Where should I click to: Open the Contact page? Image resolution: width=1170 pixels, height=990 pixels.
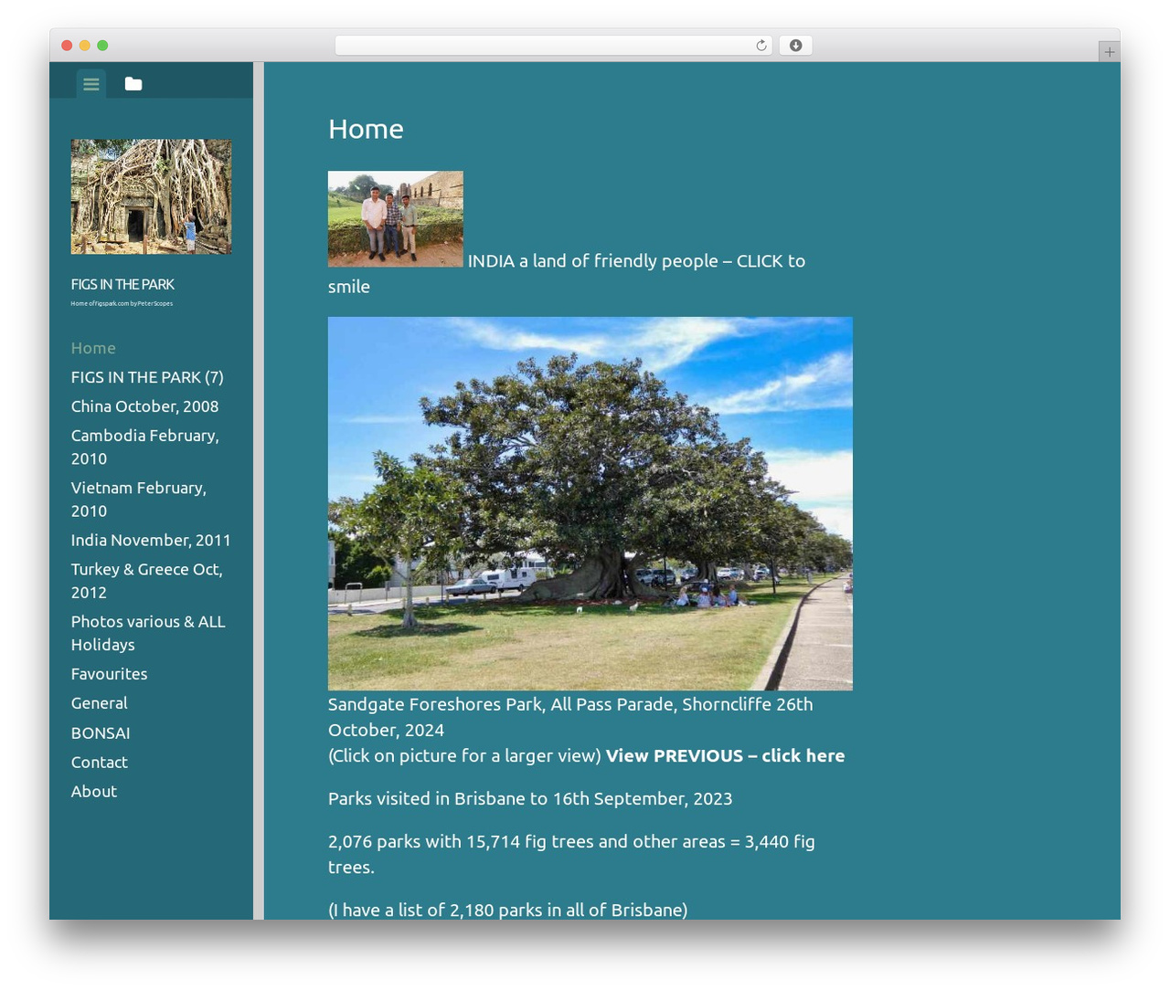coord(99,762)
